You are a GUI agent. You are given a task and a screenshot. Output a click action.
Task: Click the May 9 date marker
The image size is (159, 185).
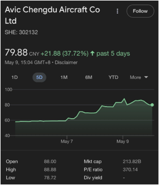click(x=123, y=141)
